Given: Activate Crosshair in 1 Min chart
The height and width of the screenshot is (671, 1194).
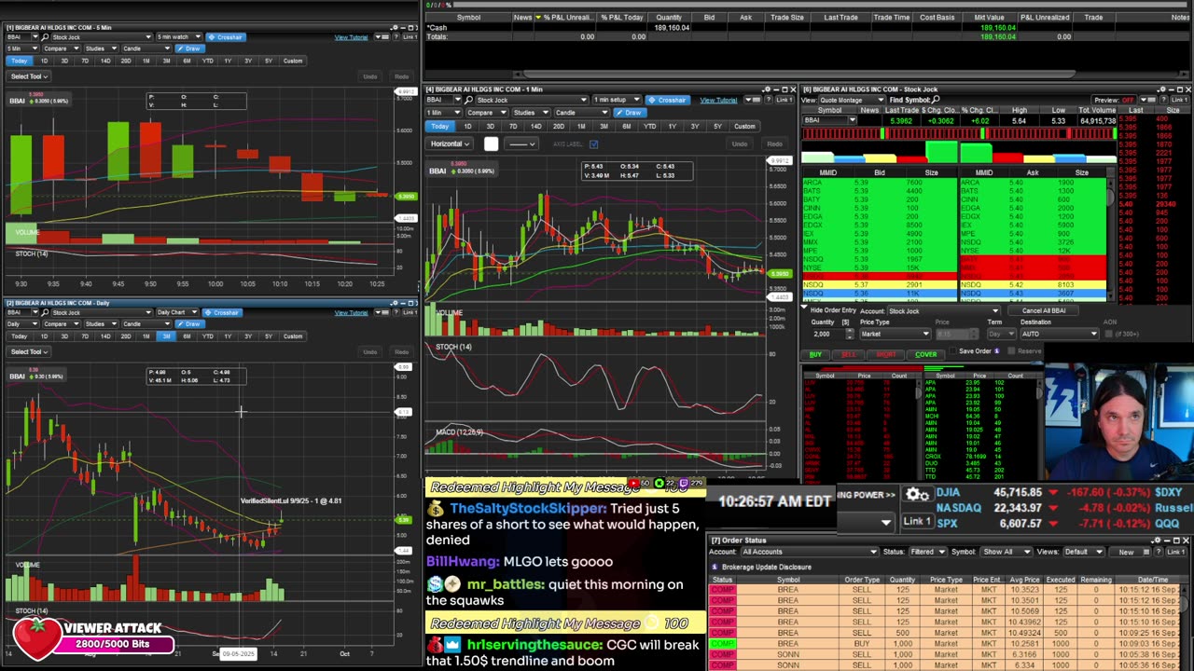Looking at the screenshot, I should click(668, 100).
